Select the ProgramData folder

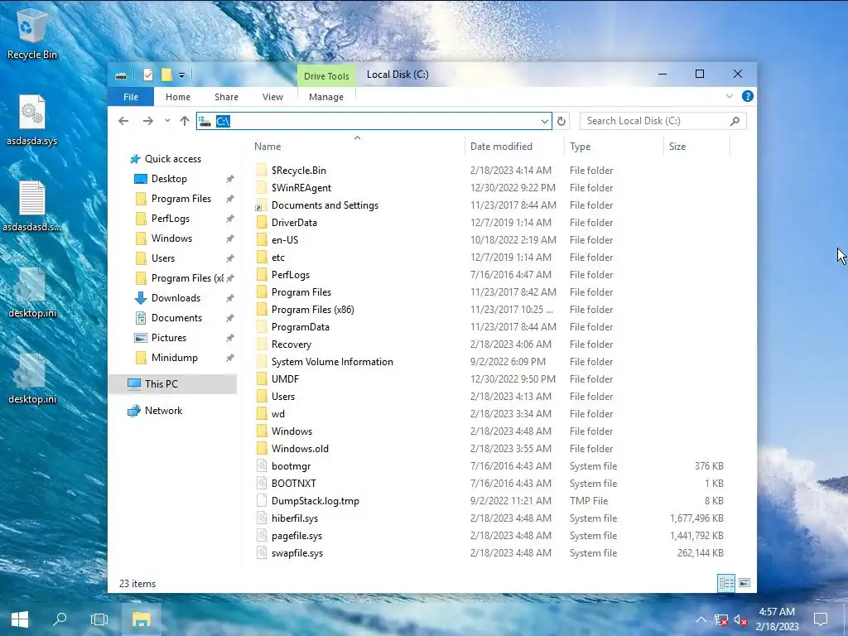tap(300, 327)
